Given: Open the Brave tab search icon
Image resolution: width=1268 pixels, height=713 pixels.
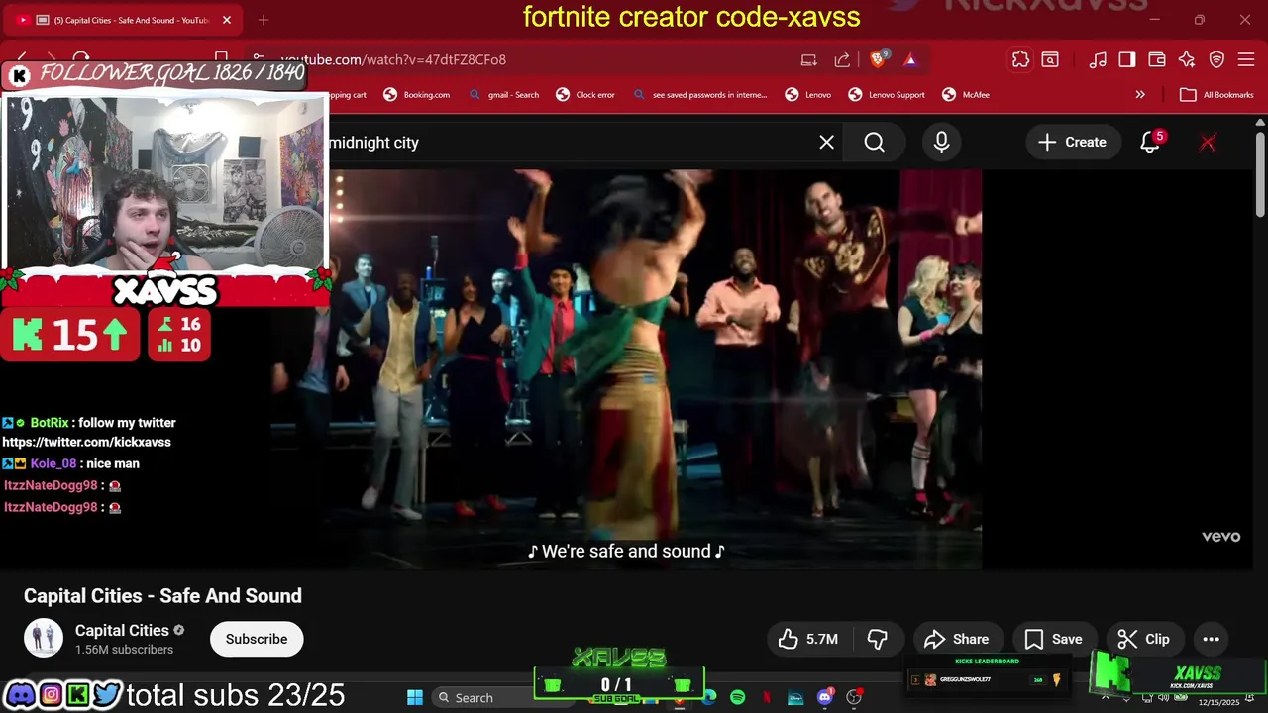Looking at the screenshot, I should click(1050, 59).
